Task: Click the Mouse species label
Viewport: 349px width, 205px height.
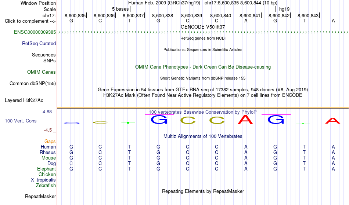Action: (48, 158)
